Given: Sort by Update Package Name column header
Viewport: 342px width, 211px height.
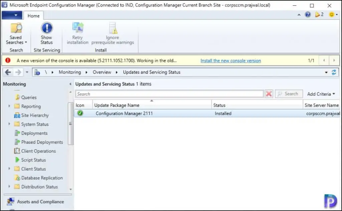Looking at the screenshot, I should pyautogui.click(x=152, y=105).
